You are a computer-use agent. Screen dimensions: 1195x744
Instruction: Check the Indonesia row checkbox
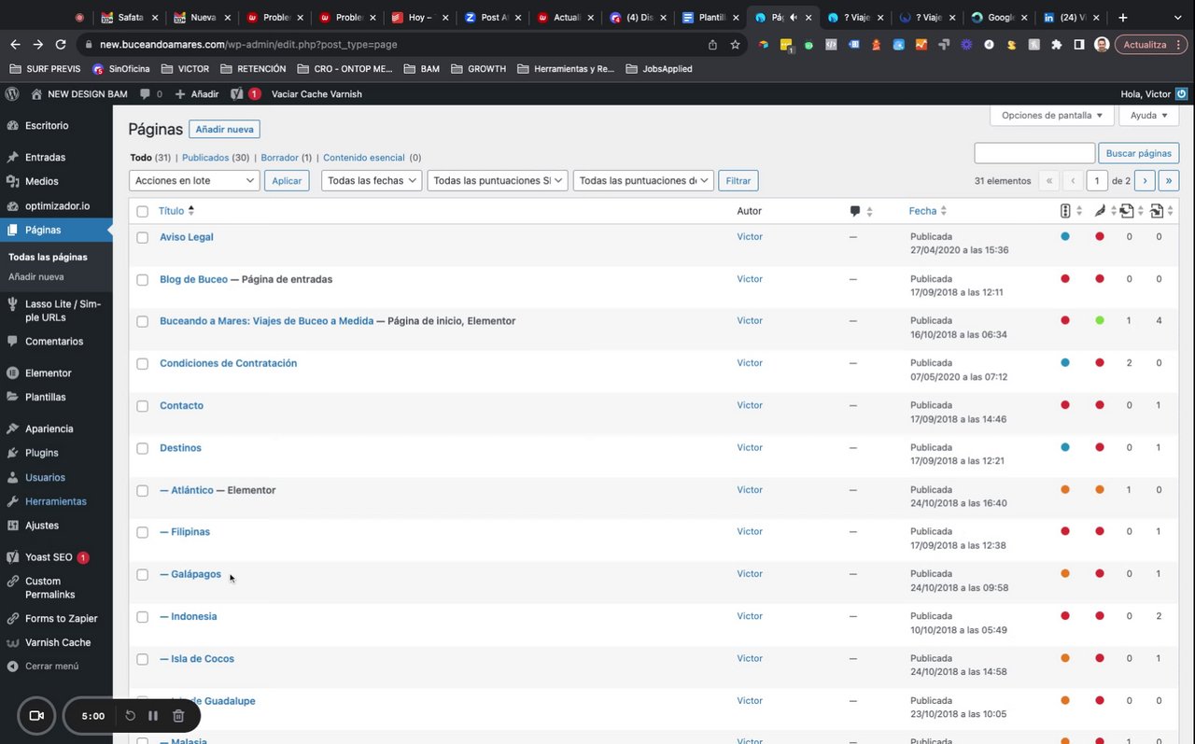pyautogui.click(x=143, y=617)
